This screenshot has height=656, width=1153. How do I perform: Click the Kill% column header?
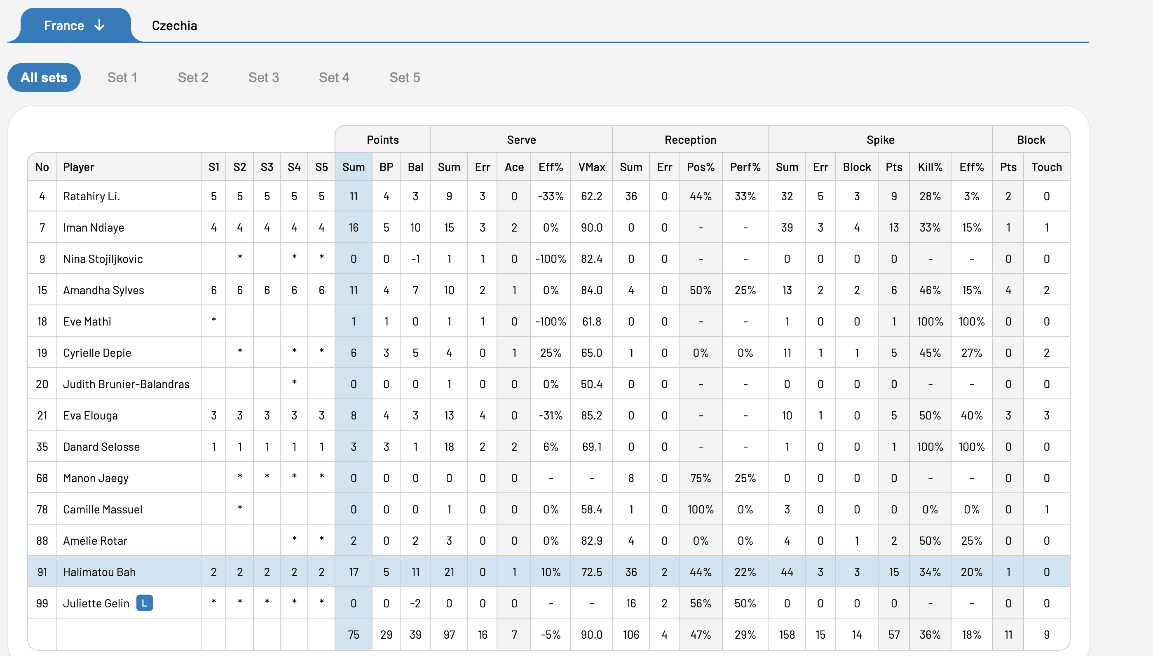[x=930, y=167]
